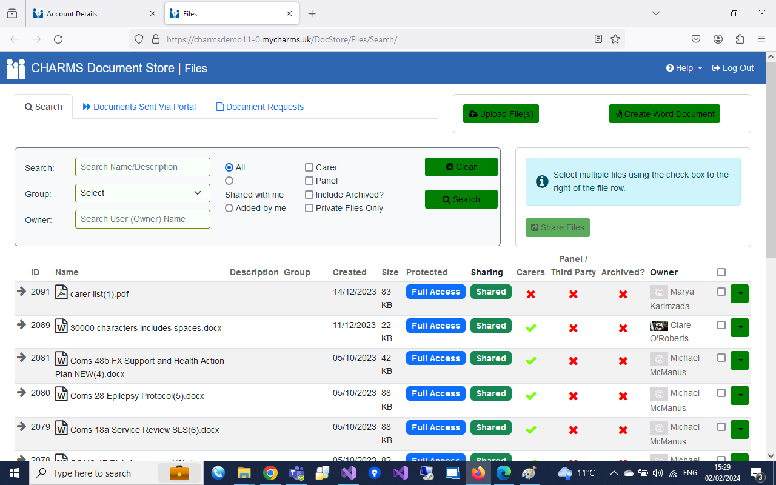
Task: Open Chrome from Windows taskbar
Action: (x=270, y=473)
